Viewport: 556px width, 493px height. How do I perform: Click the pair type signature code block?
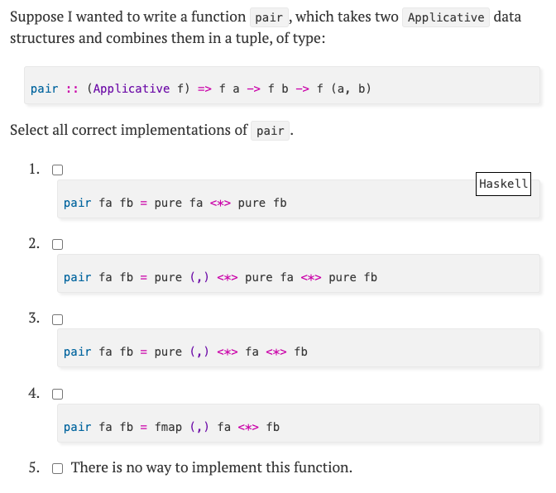281,89
